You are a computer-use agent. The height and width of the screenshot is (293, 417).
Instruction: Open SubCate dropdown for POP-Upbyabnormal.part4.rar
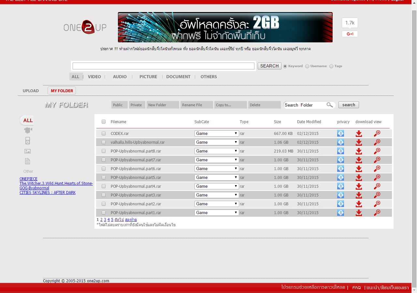click(217, 186)
